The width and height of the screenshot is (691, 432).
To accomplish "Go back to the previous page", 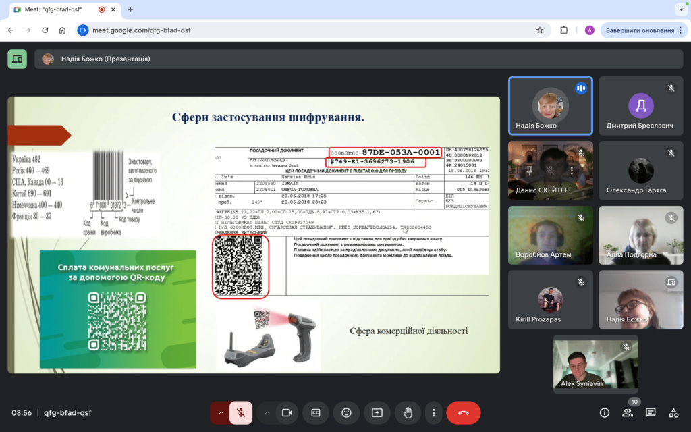I will (x=11, y=30).
